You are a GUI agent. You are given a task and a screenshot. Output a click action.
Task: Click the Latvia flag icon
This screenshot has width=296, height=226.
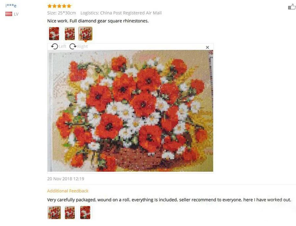point(9,14)
